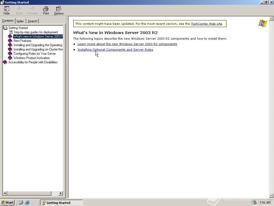Screen dimensions: 274x206
Task: Click the Hide toolbar button
Action: click(6, 10)
